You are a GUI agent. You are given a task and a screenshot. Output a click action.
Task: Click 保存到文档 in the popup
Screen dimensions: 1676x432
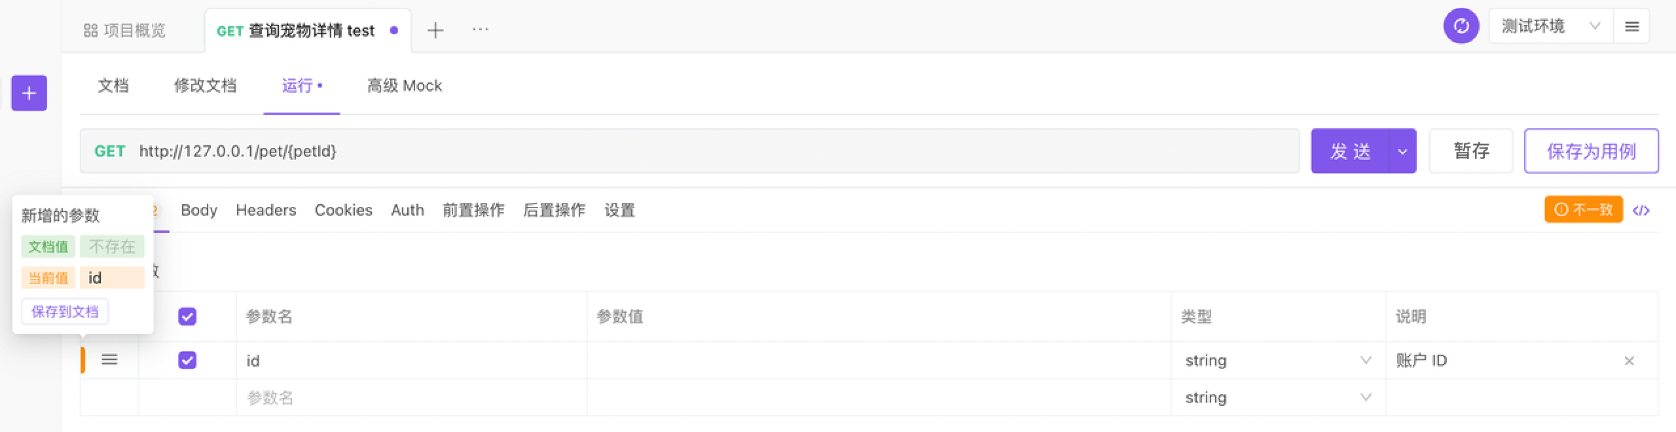pos(65,312)
